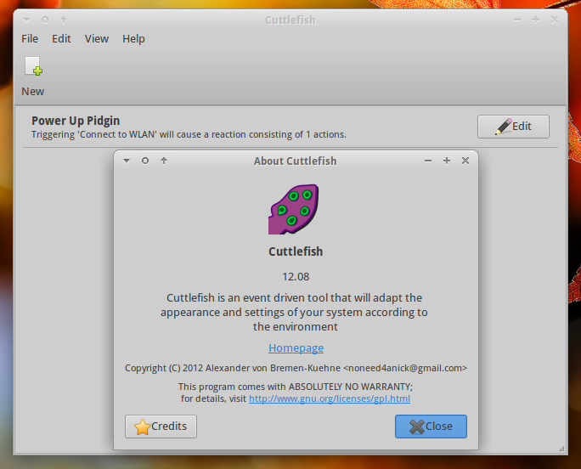This screenshot has height=469, width=581.
Task: Maximize the main Cuttlefish window
Action: 536,20
